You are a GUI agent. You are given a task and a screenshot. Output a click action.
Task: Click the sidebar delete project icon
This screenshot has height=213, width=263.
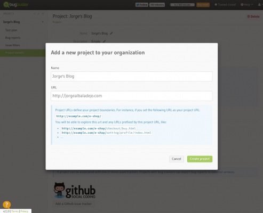coord(34,14)
